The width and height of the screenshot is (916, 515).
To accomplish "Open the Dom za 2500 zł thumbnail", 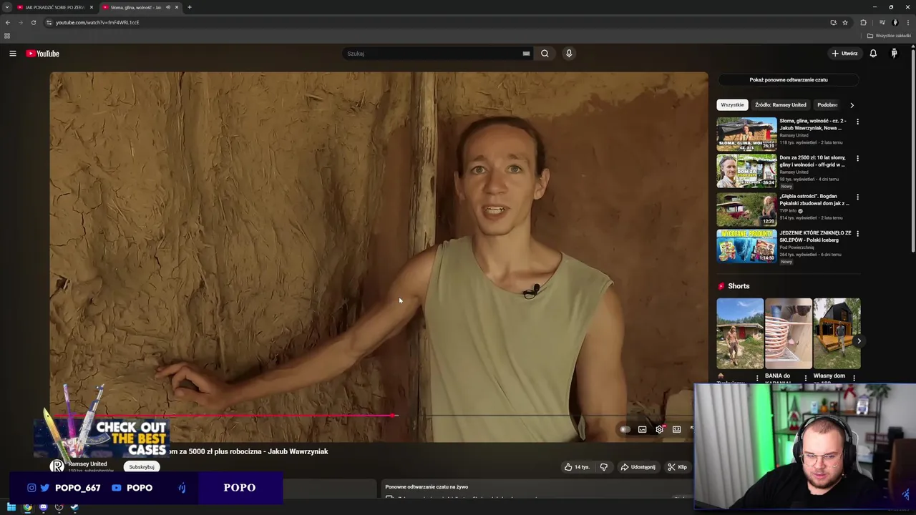I will coord(746,171).
